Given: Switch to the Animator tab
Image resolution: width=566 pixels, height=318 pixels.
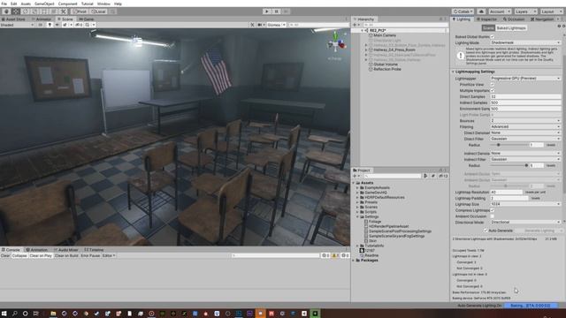Looking at the screenshot, I should 42,19.
